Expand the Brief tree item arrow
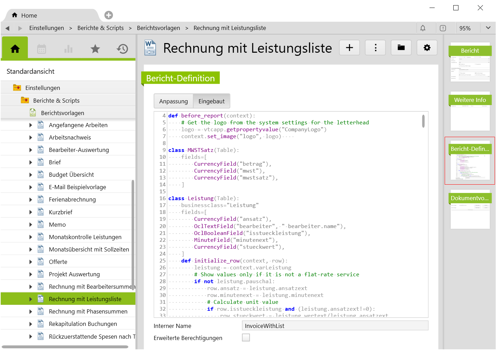The width and height of the screenshot is (496, 350). coord(31,162)
